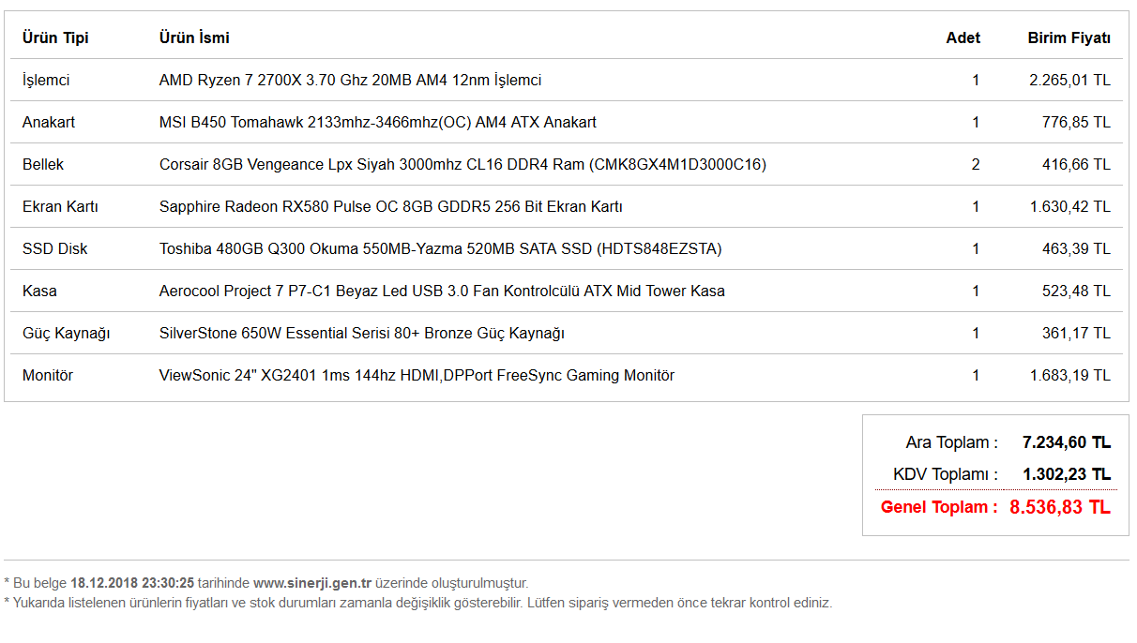Click the grand total 8.536,83 TL
The height and width of the screenshot is (643, 1137).
(x=1060, y=507)
